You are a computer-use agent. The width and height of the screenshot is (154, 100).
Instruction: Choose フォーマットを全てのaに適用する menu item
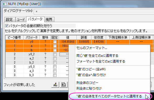112,61
